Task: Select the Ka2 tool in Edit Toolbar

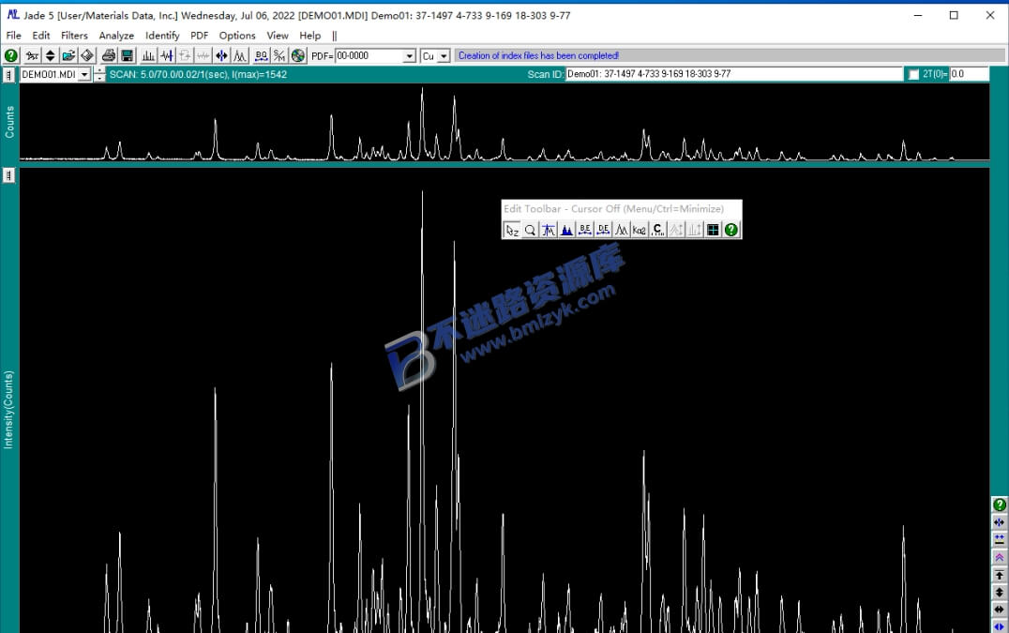Action: (640, 230)
